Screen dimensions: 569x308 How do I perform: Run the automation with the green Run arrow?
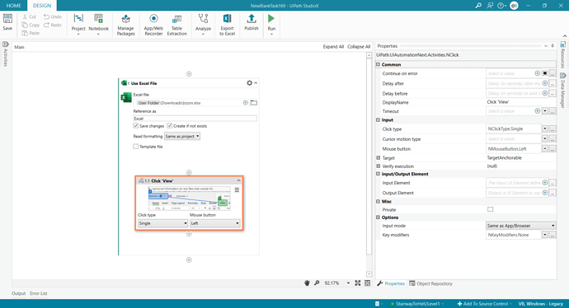pyautogui.click(x=271, y=18)
